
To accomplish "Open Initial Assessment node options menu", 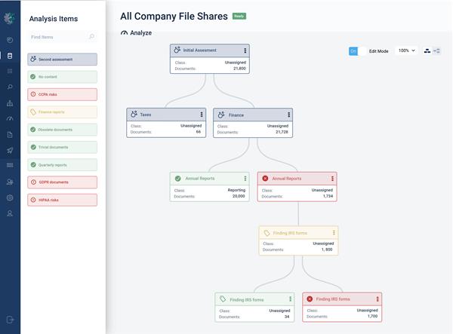I will [245, 51].
